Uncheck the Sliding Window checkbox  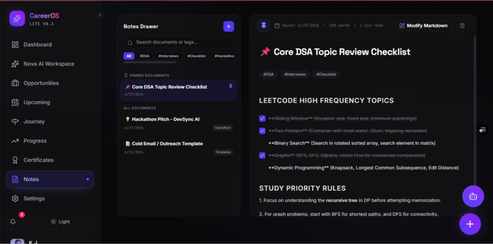262,119
